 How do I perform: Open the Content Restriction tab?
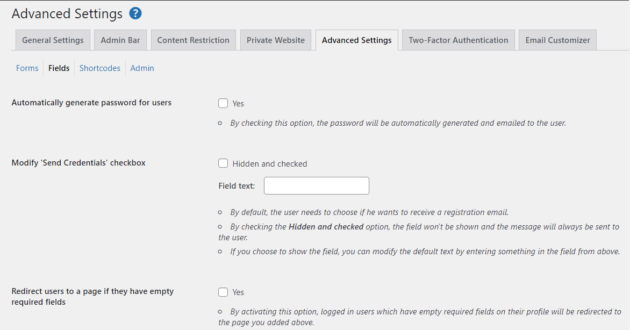click(194, 40)
